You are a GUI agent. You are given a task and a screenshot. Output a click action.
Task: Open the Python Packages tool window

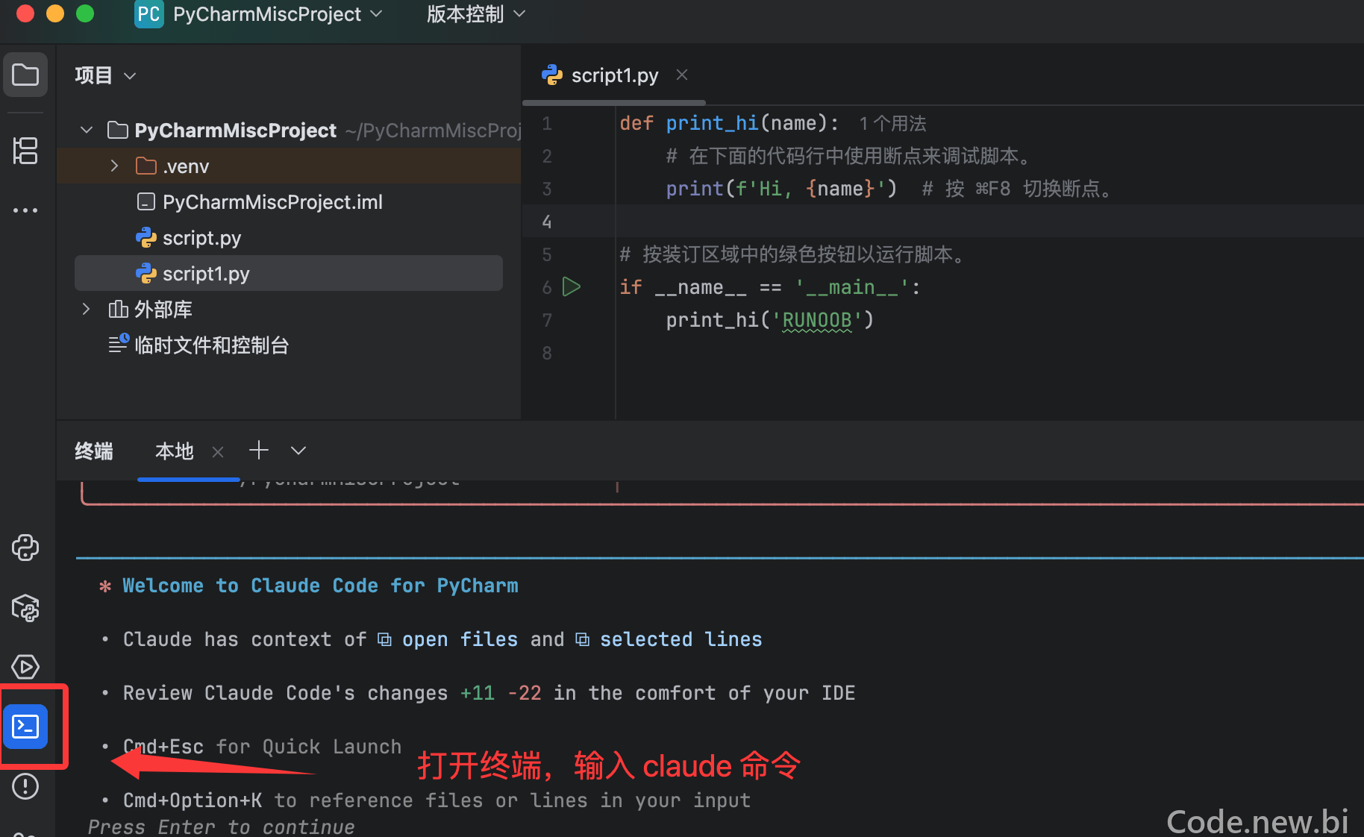[x=25, y=608]
